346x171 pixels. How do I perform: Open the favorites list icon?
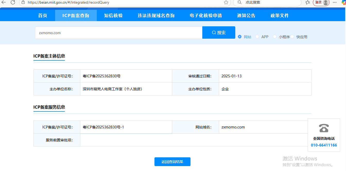coord(307,2)
